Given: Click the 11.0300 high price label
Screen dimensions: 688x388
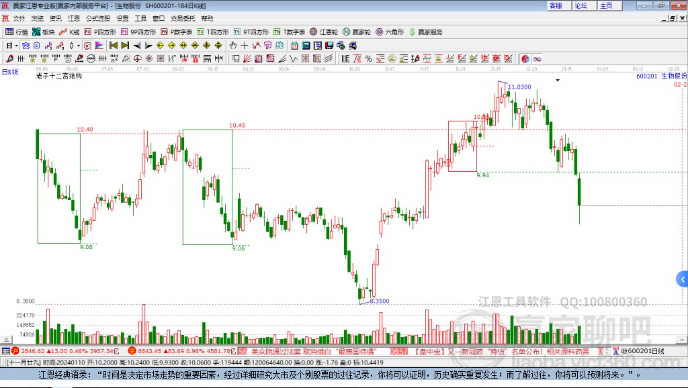Looking at the screenshot, I should pyautogui.click(x=519, y=87).
